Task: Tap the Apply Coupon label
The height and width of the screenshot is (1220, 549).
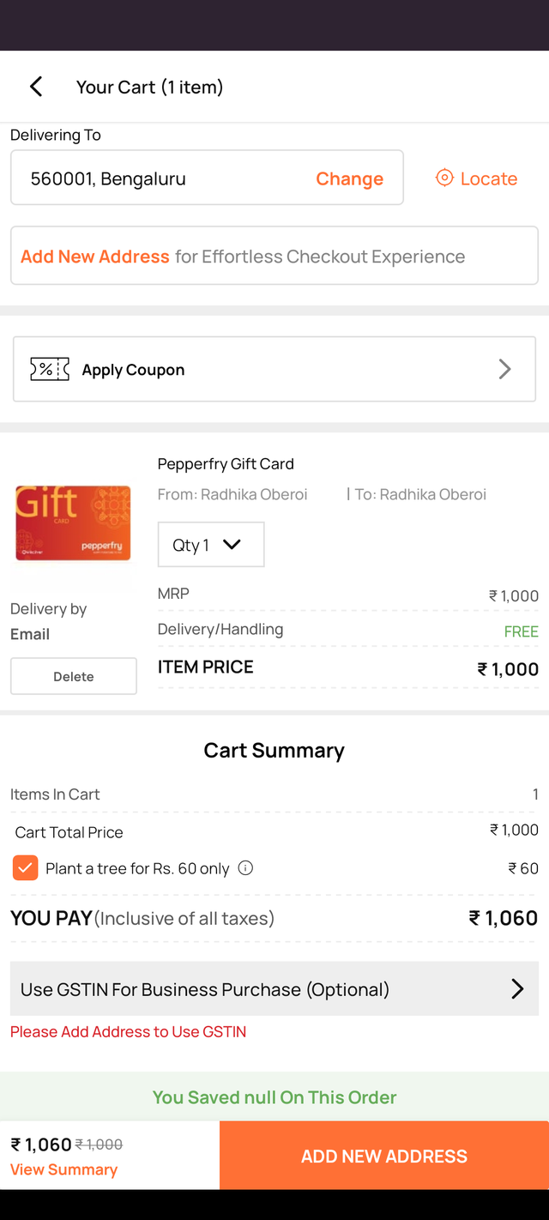Action: point(133,370)
